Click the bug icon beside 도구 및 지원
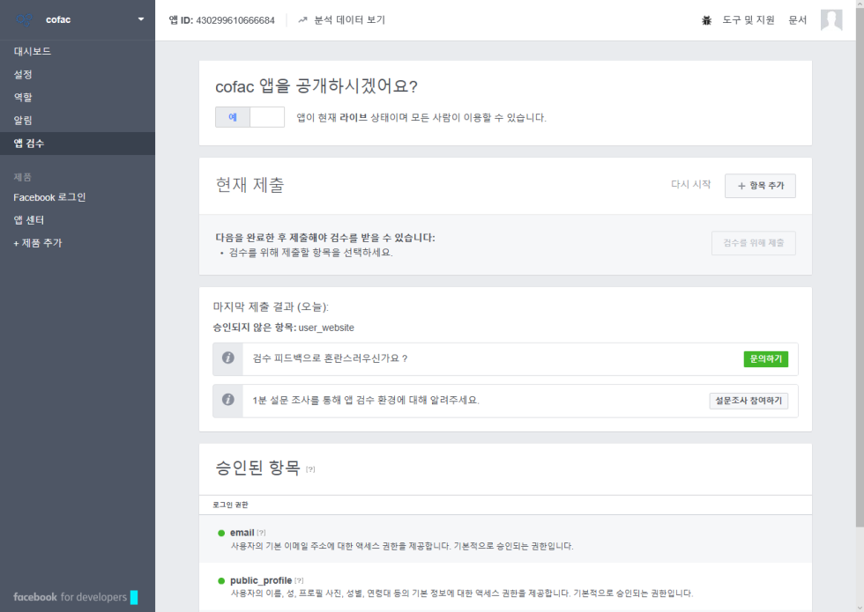 (706, 20)
